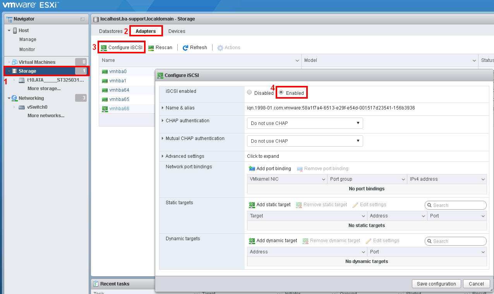Click the Rescan adapters icon
The height and width of the screenshot is (294, 494).
click(151, 48)
